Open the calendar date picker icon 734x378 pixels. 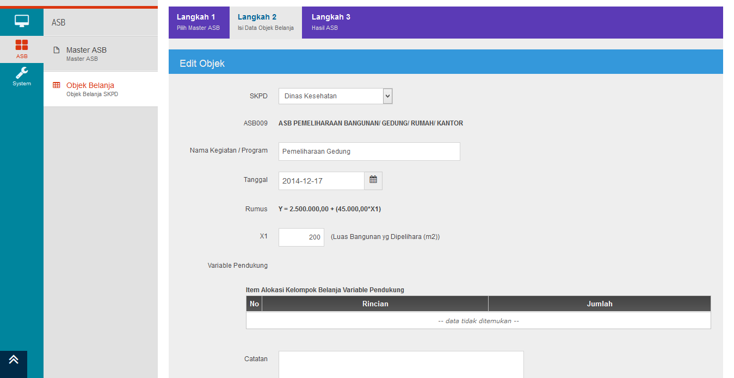coord(373,180)
